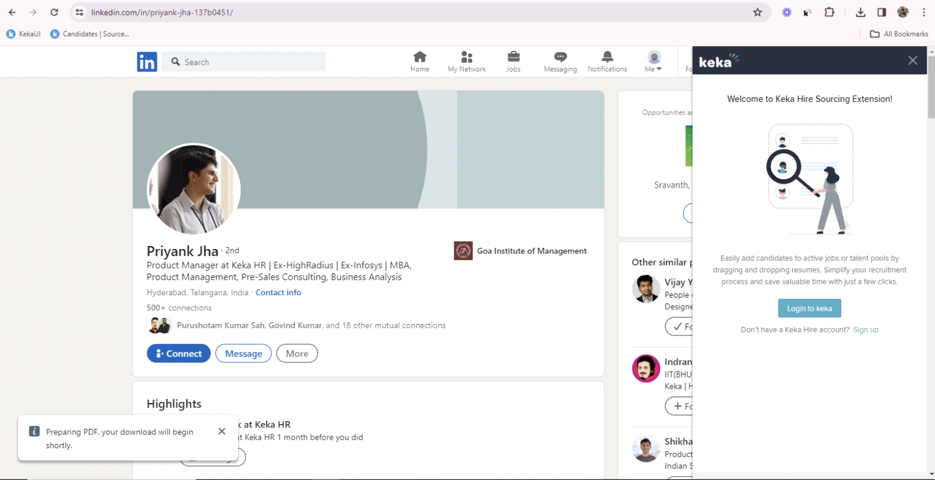Image resolution: width=935 pixels, height=480 pixels.
Task: Open the browser Downloads icon
Action: pos(860,12)
